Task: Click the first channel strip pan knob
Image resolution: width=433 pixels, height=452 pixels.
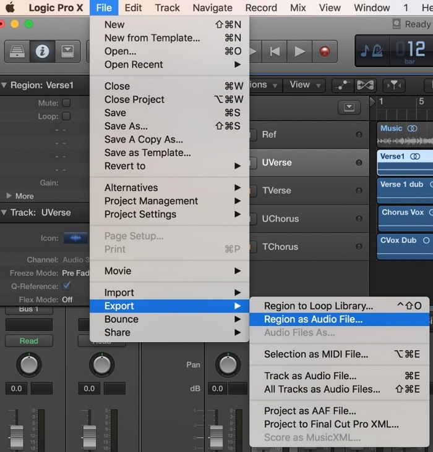Action: tap(29, 365)
